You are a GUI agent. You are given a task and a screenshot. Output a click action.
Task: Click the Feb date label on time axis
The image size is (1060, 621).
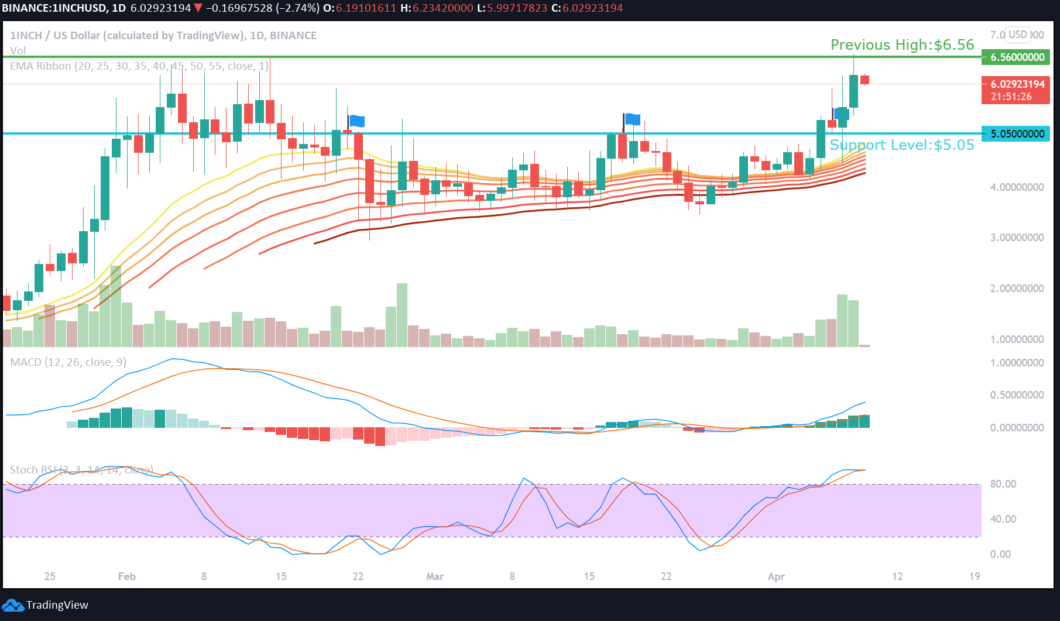click(x=127, y=577)
